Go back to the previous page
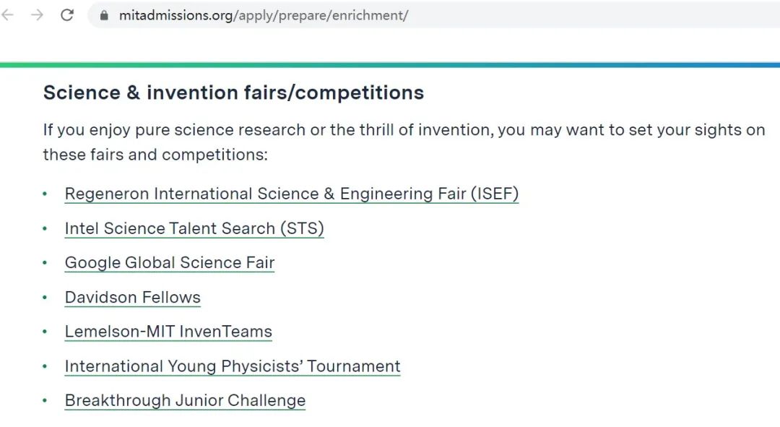The image size is (780, 427). click(x=8, y=15)
